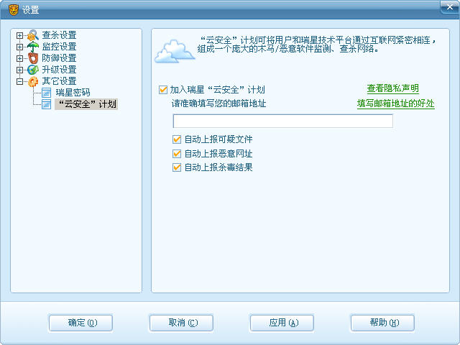
Task: Select 查杀设置 in the settings tree
Action: 59,35
